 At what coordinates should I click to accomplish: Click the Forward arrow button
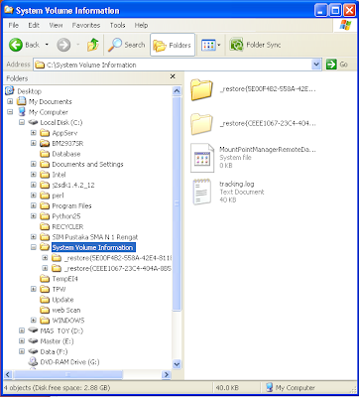coord(63,45)
